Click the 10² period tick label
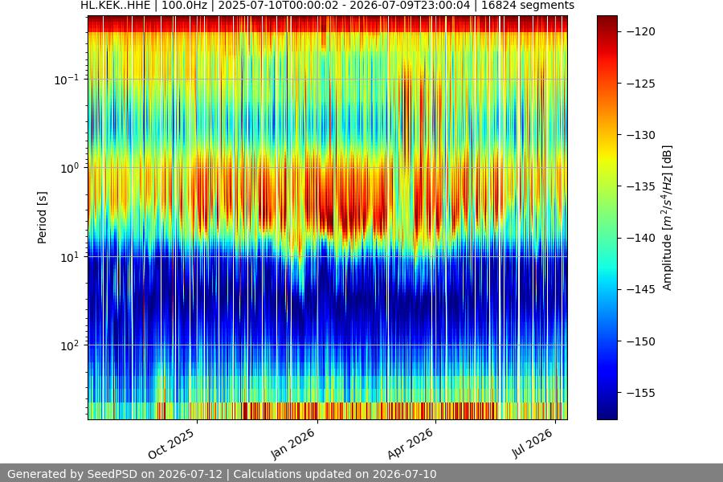The image size is (723, 482). click(x=70, y=346)
